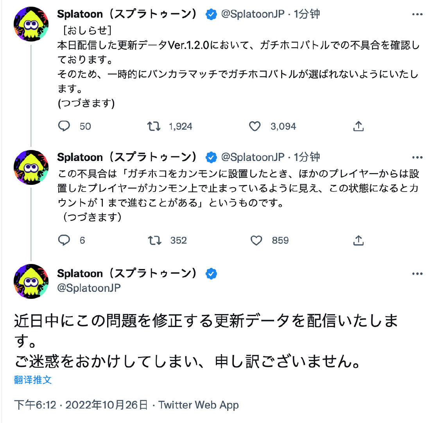This screenshot has height=423, width=434.
Task: Click the 下午6:12 · 2022年10月26日 timestamp
Action: (x=81, y=405)
